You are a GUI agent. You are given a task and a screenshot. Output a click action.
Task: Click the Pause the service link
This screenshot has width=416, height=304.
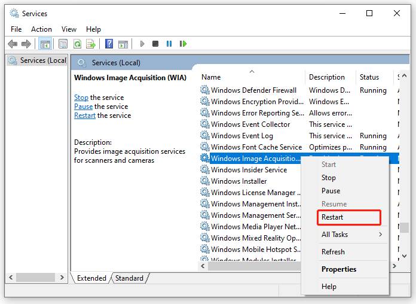point(83,107)
